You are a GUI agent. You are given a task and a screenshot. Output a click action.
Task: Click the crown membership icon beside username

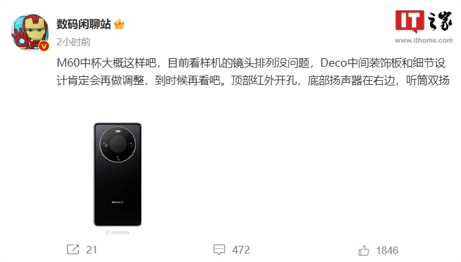[119, 24]
